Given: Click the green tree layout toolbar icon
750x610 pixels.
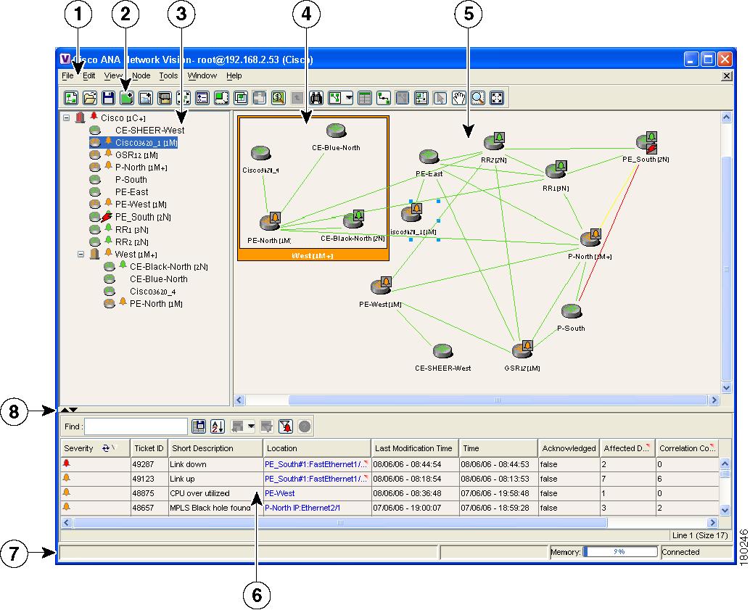Looking at the screenshot, I should (335, 98).
